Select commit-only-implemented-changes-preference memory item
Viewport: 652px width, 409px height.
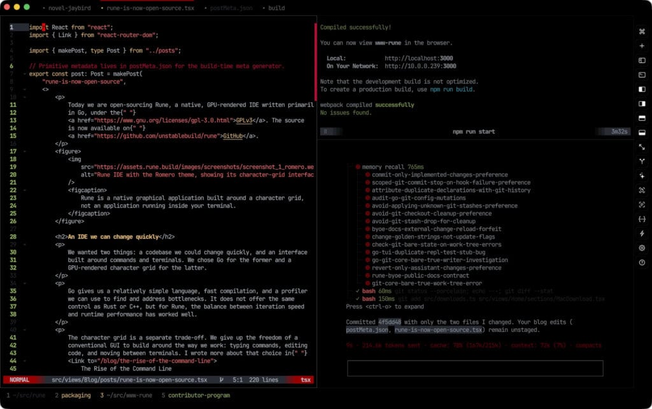[439, 175]
